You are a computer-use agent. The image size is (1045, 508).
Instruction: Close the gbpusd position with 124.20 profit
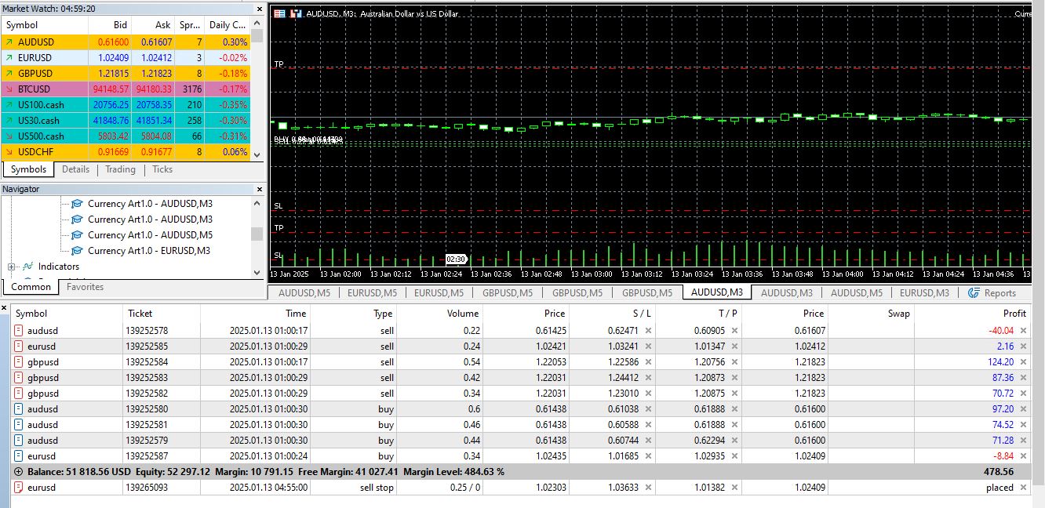[1023, 362]
